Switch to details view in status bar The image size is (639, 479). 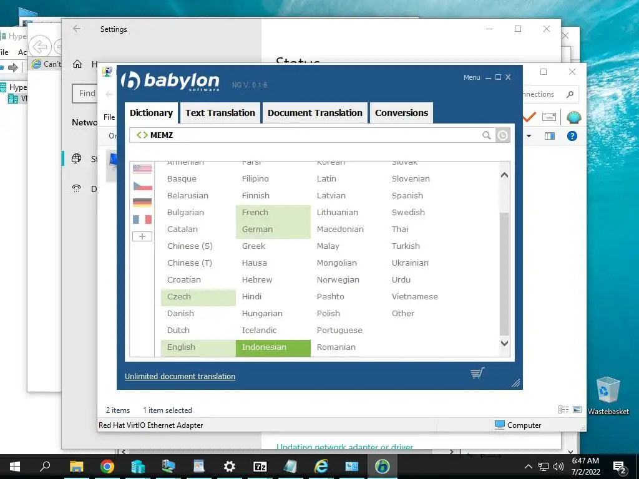[563, 410]
